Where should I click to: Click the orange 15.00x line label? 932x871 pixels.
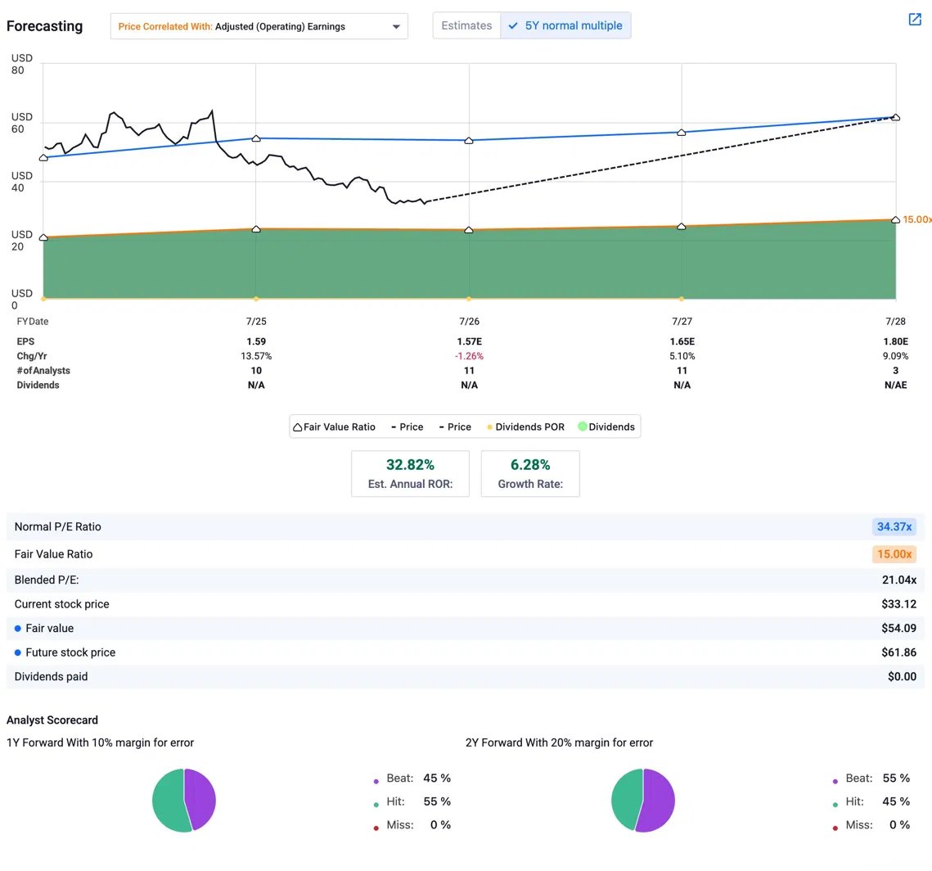916,219
